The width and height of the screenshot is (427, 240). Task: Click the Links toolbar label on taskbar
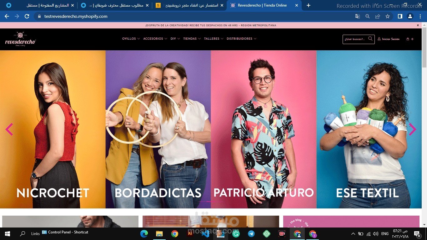(x=35, y=234)
